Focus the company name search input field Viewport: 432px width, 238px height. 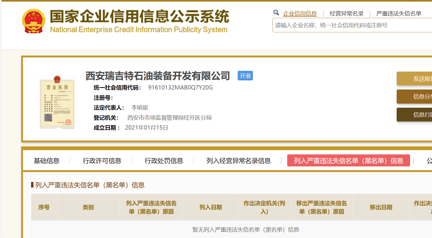click(x=352, y=25)
